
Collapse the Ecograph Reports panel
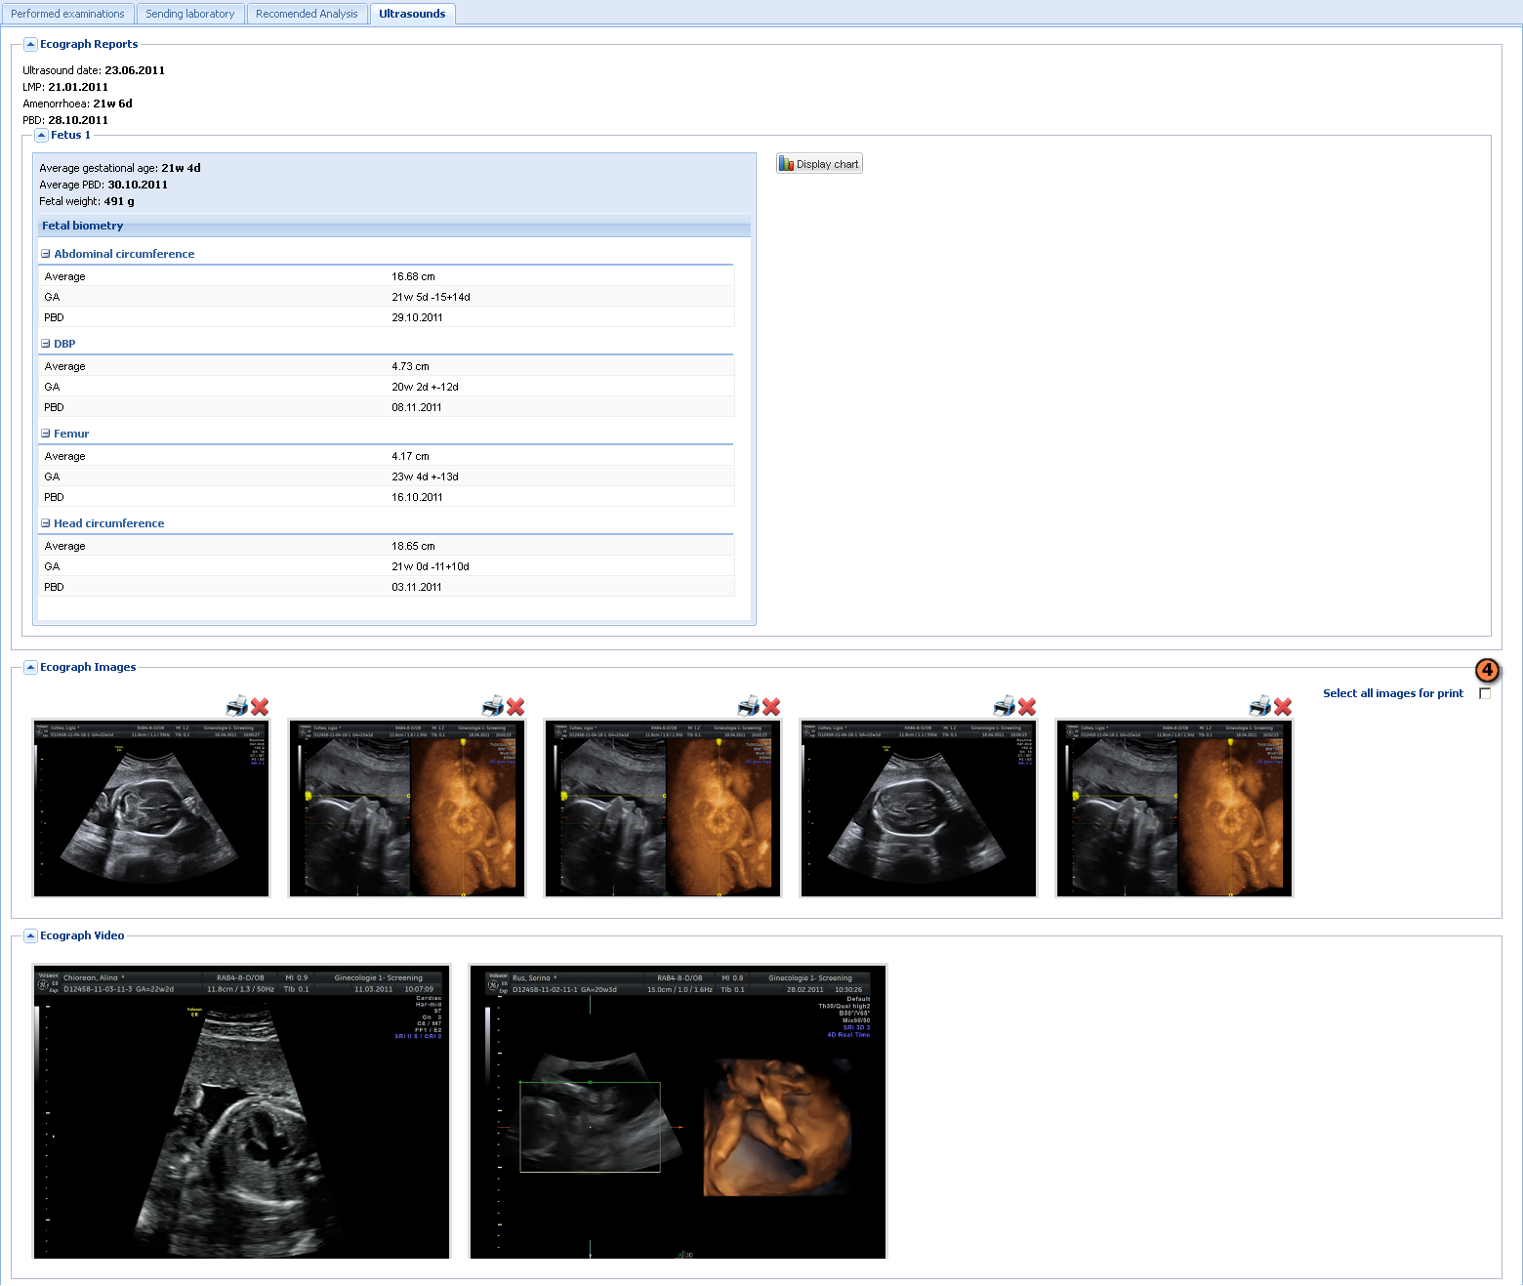30,44
